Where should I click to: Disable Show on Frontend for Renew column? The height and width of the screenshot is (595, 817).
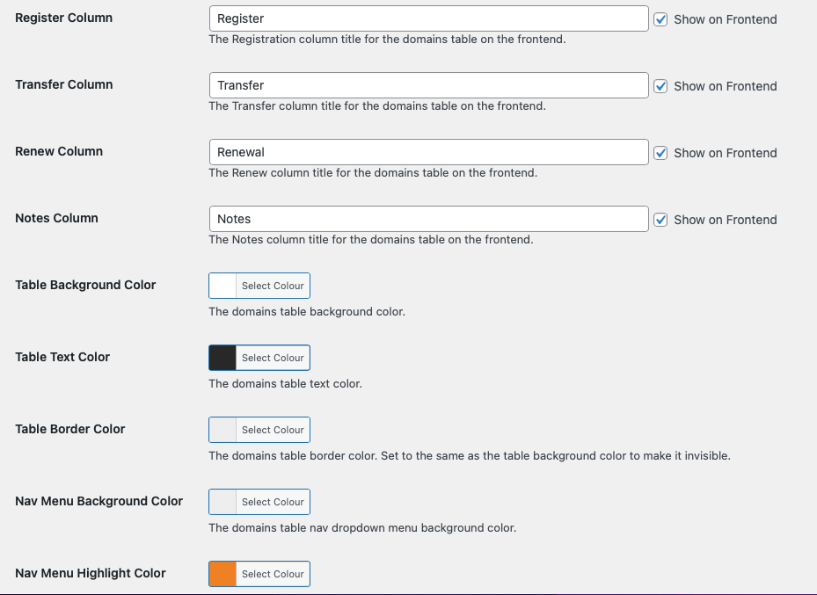(660, 153)
